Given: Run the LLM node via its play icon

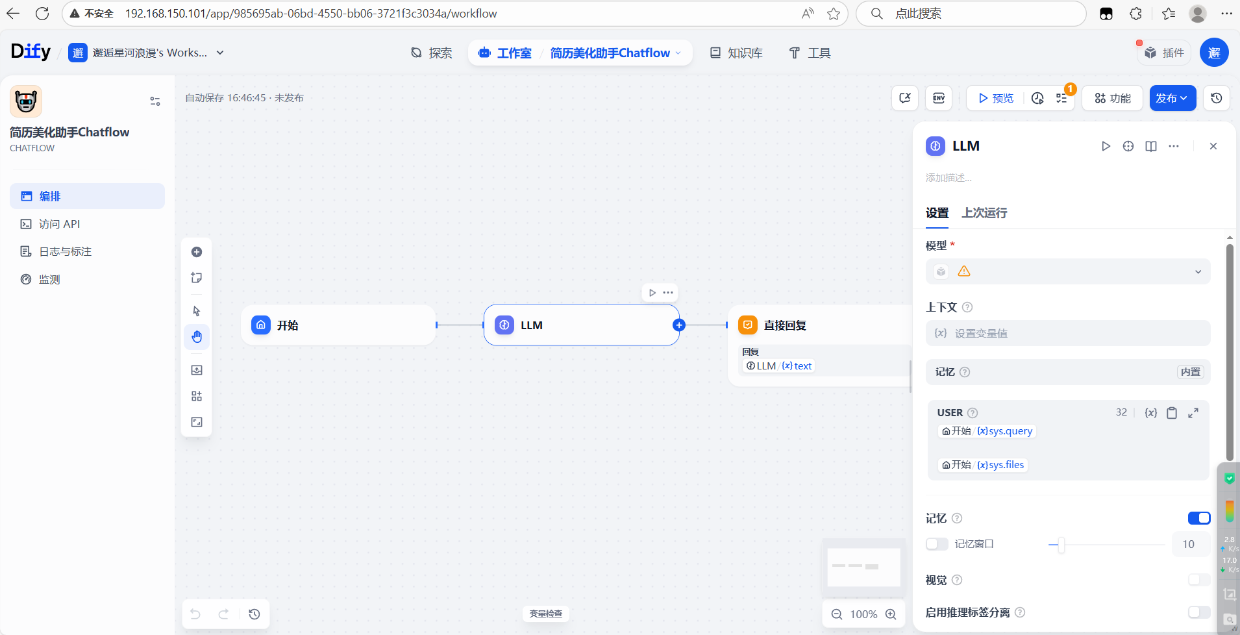Looking at the screenshot, I should [x=1106, y=146].
